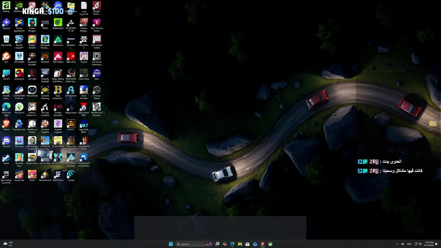Open the GCC desktop shortcut
This screenshot has width=441, height=248.
coord(6,58)
